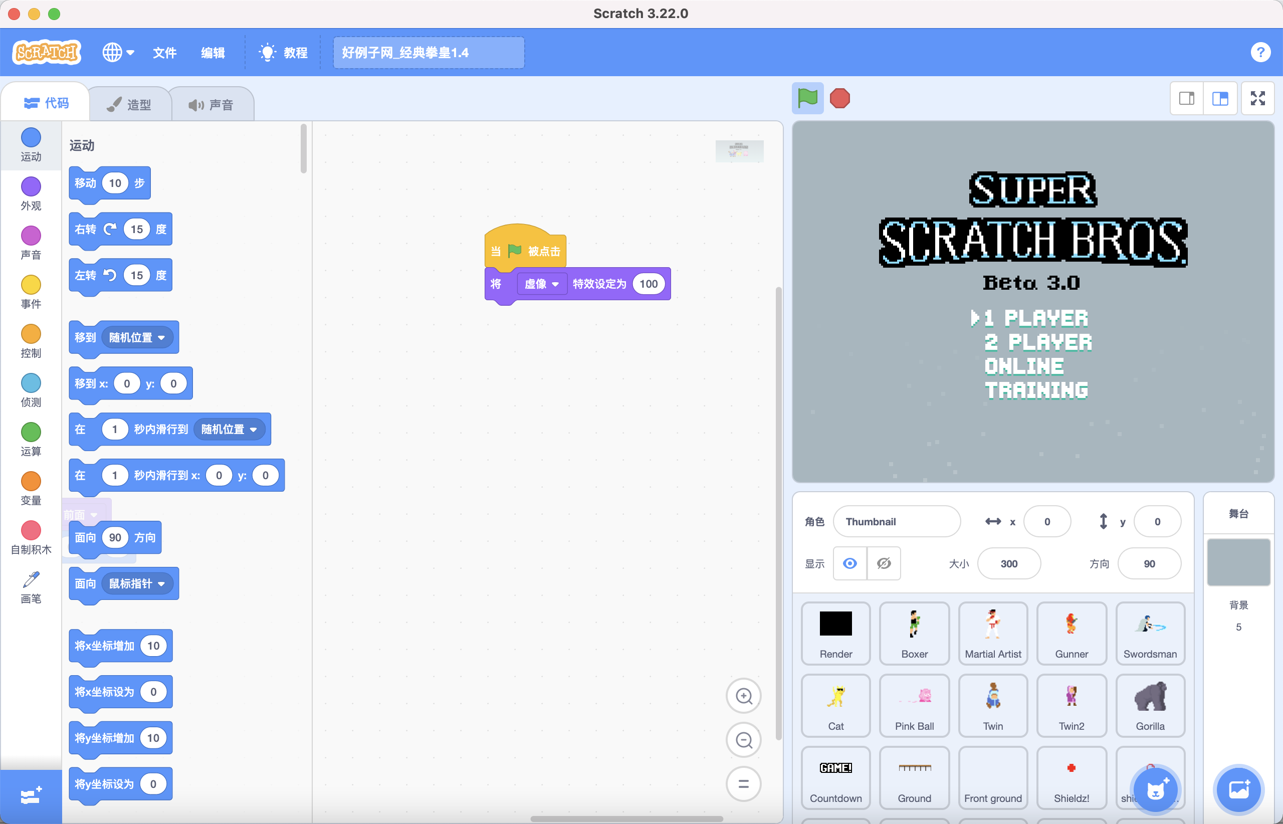Open the language globe menu
This screenshot has width=1283, height=824.
(118, 53)
